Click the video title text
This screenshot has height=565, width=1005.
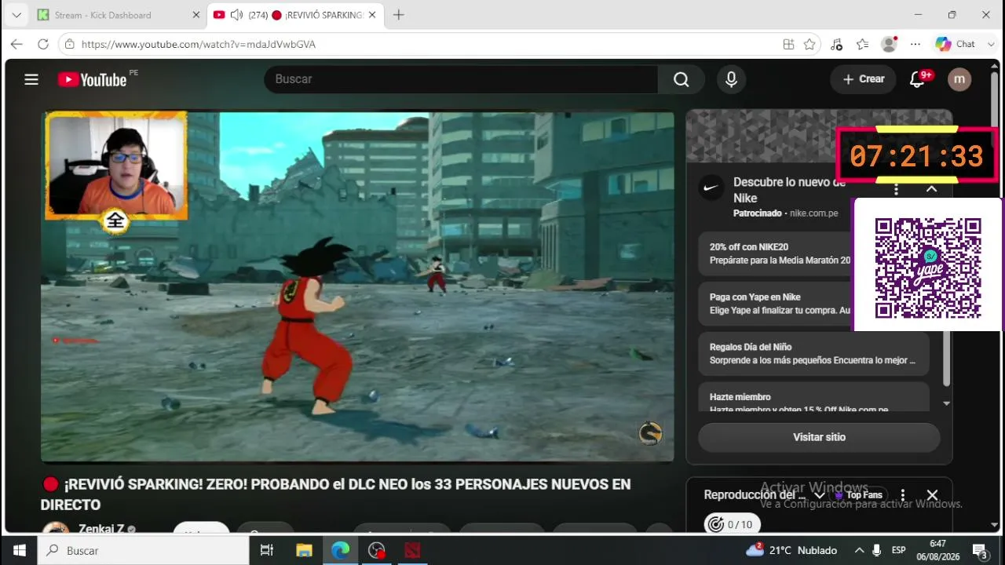coord(336,494)
